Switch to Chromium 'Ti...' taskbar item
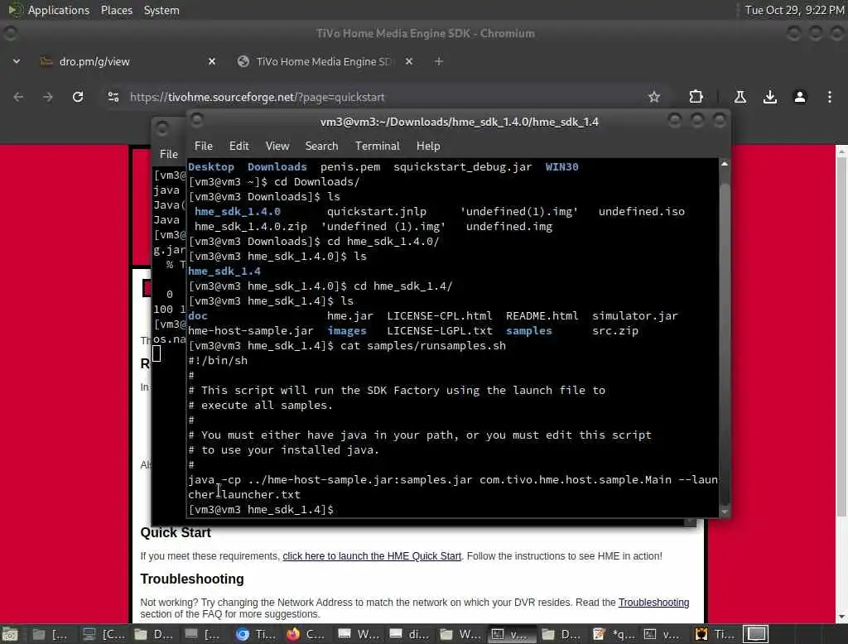This screenshot has width=848, height=644. [x=256, y=634]
